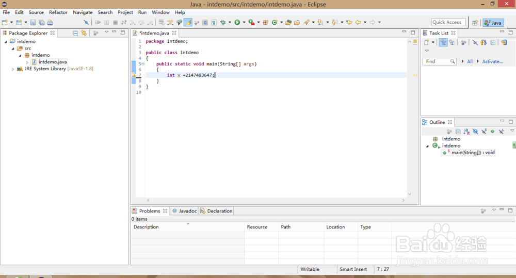Expand intdemo.java in Package Explorer
This screenshot has width=516, height=278.
point(27,62)
